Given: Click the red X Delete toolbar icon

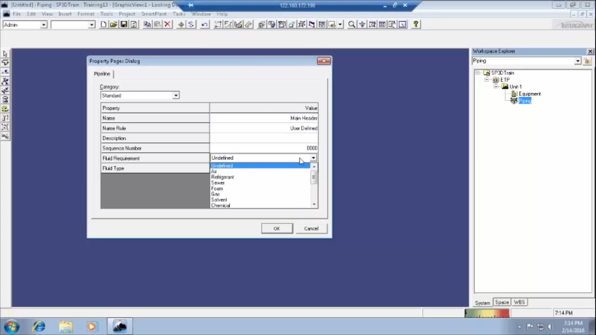Looking at the screenshot, I should click(168, 25).
